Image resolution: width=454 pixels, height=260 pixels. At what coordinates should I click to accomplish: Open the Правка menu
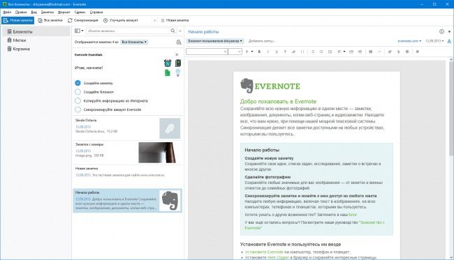[21, 12]
